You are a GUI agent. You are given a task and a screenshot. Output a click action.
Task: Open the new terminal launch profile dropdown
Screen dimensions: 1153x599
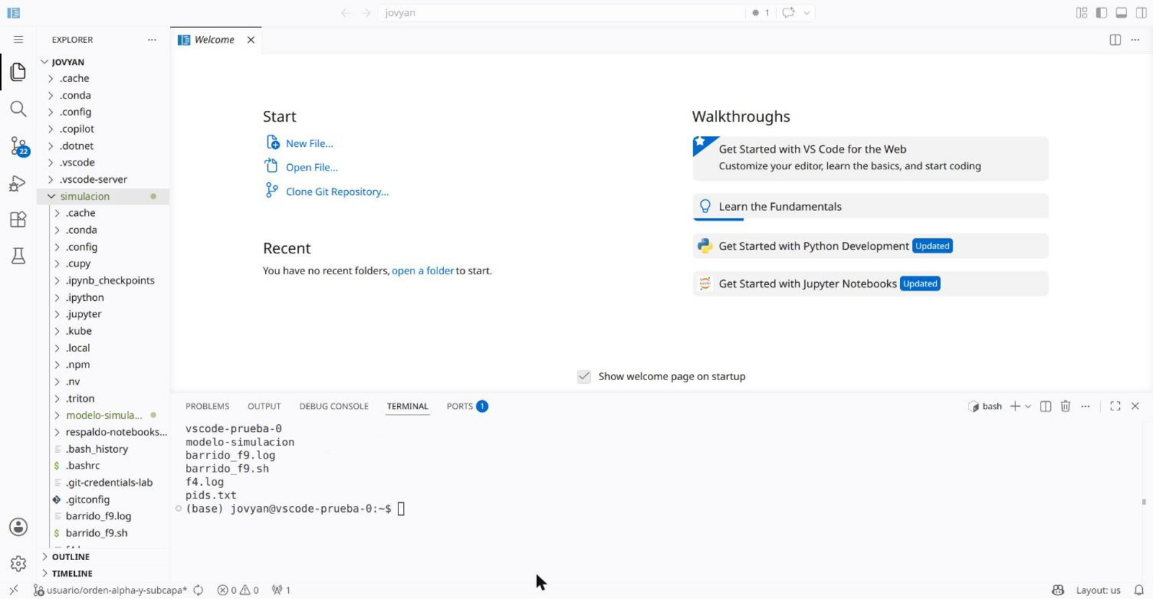coord(1028,407)
